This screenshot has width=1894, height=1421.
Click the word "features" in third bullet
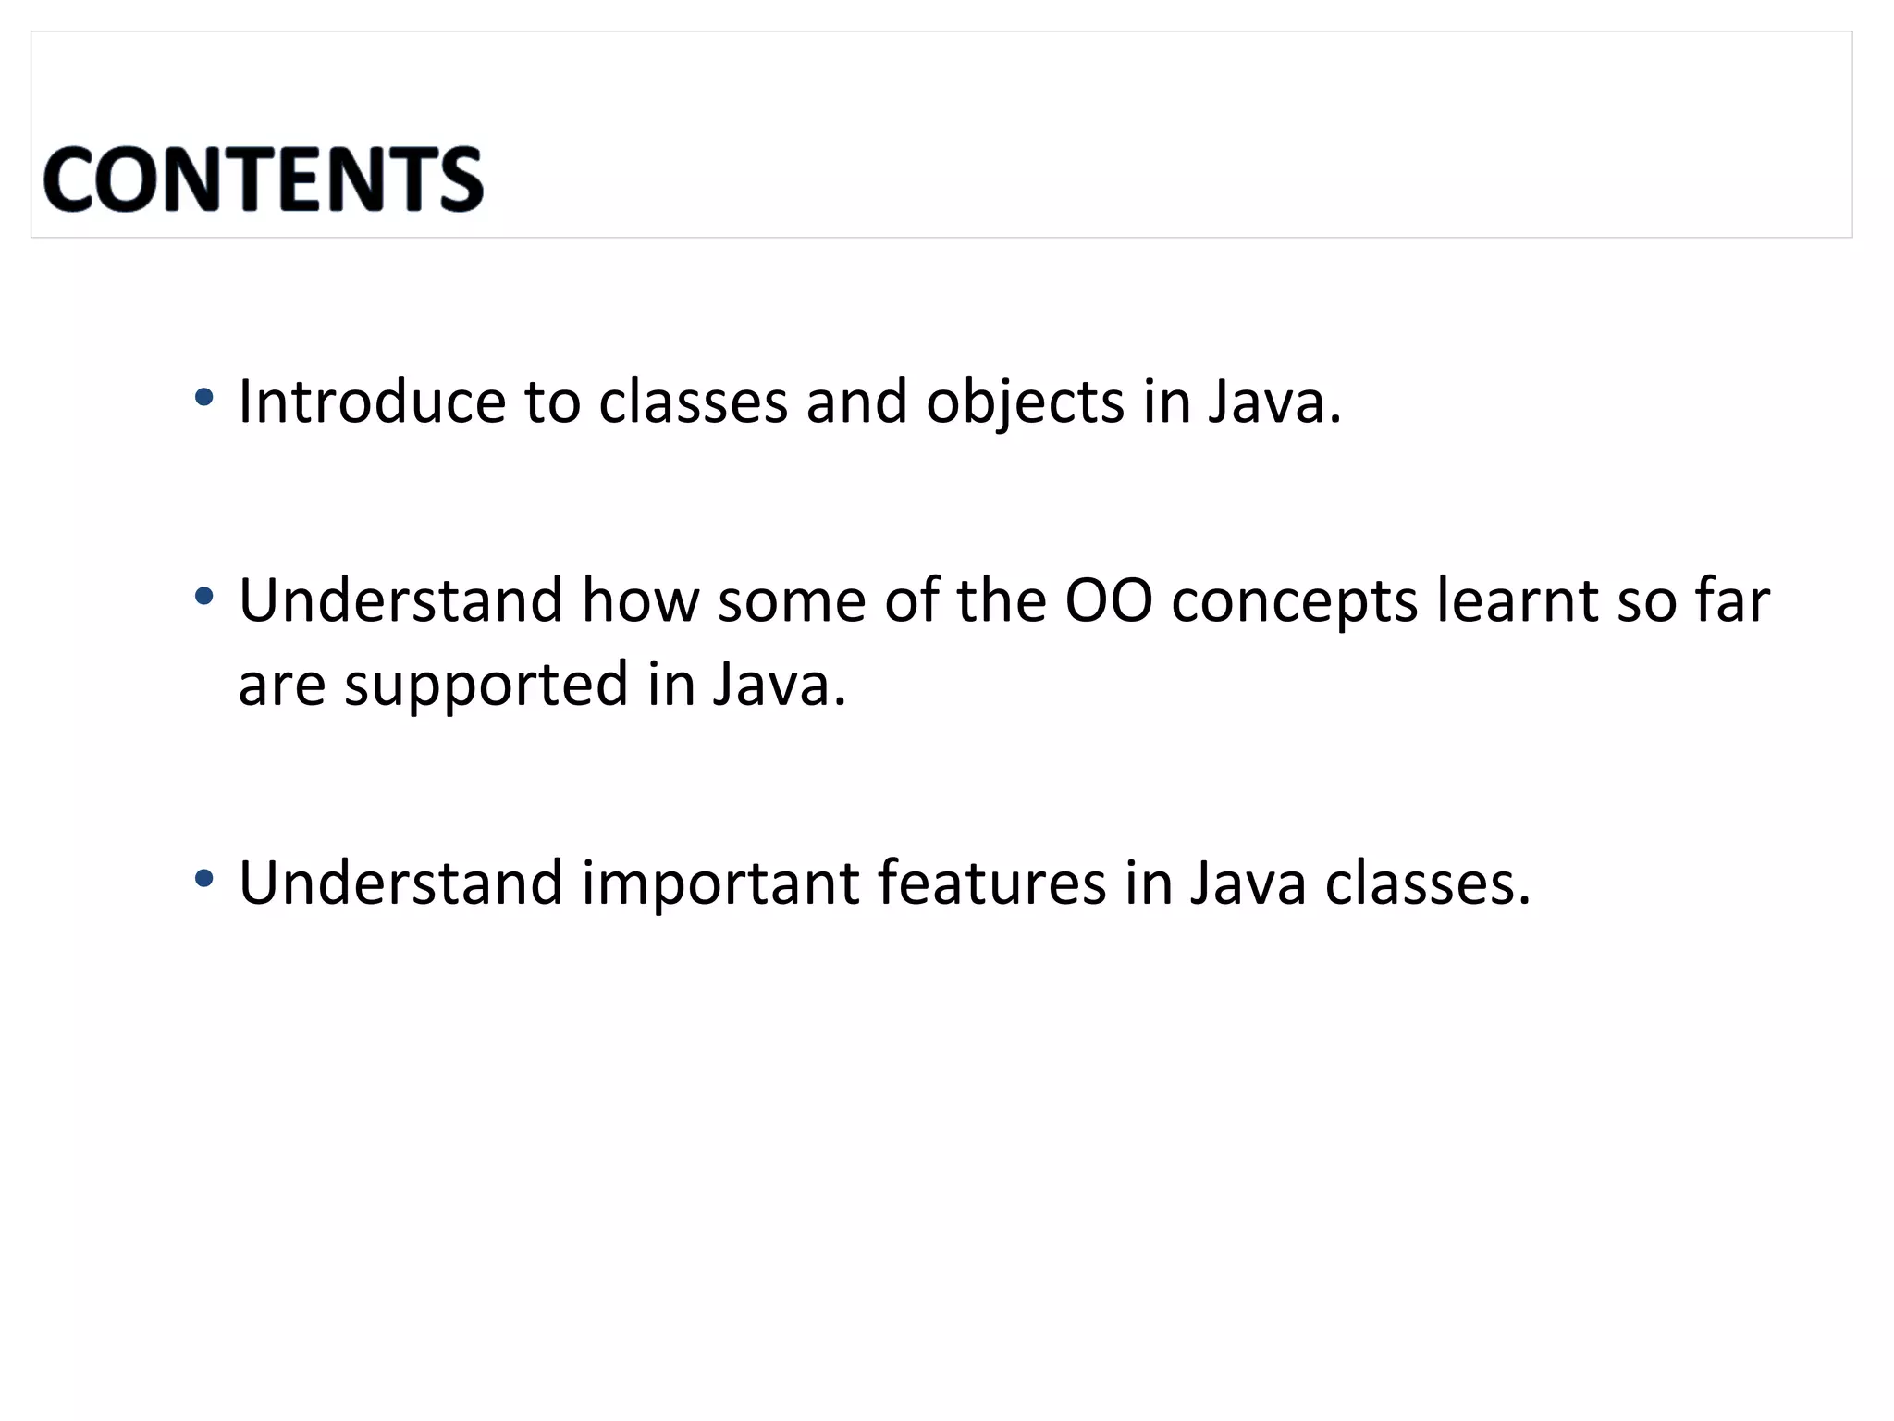[x=991, y=883]
